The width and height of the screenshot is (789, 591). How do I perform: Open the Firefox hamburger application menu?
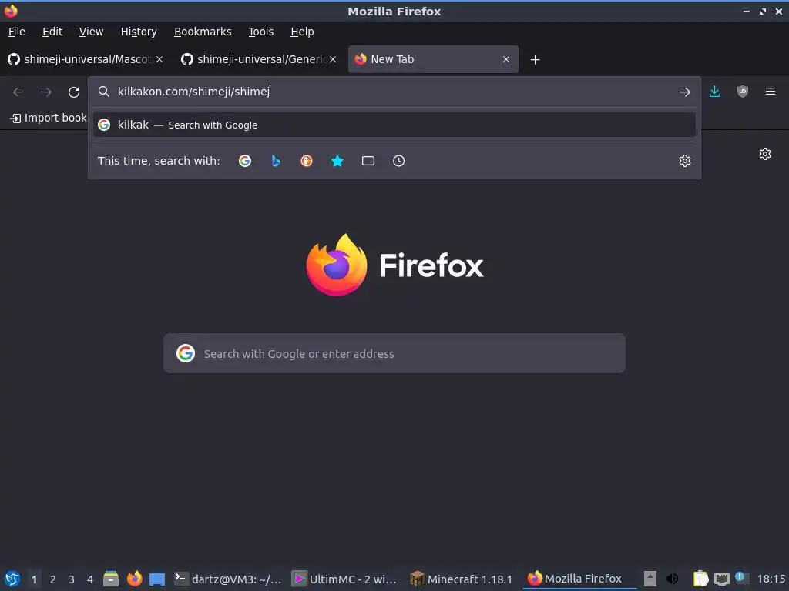[x=770, y=92]
